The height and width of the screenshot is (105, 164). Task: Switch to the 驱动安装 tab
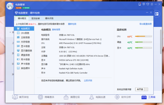pos(36,18)
